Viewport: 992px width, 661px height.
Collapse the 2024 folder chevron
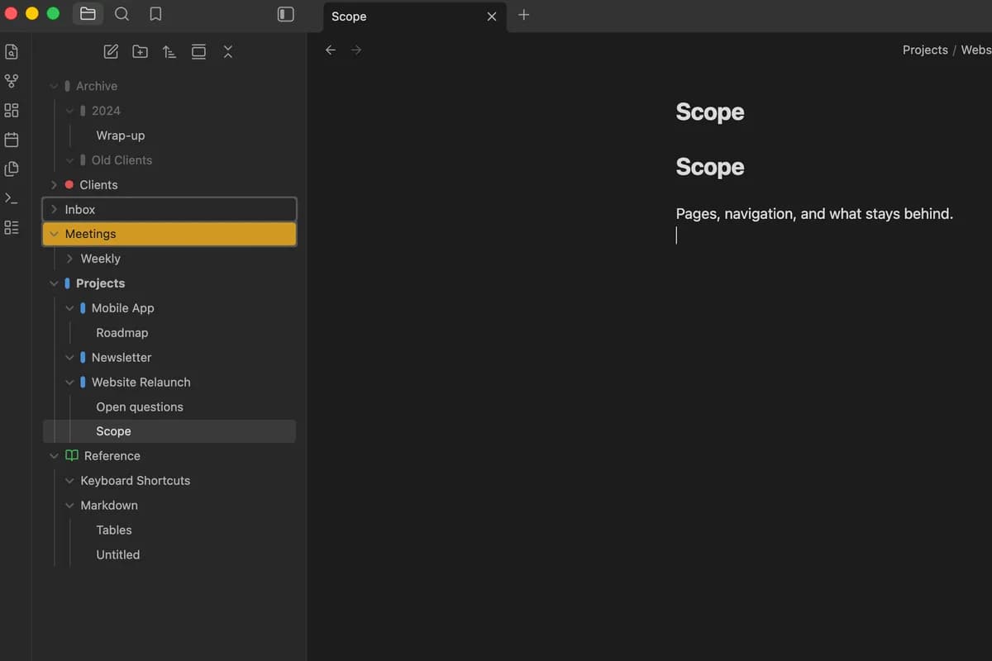(x=70, y=111)
